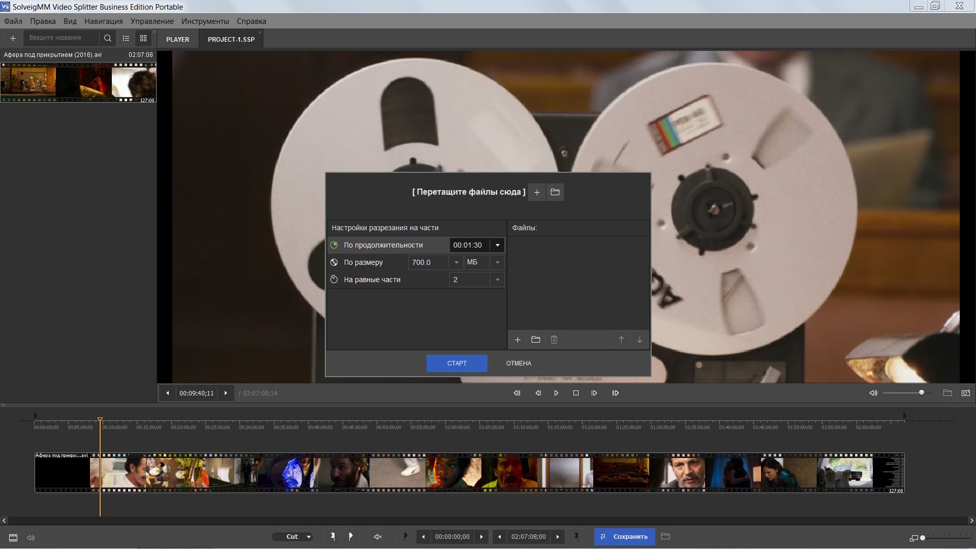Image resolution: width=976 pixels, height=549 pixels.
Task: Click the orange playhead marker on the timeline
Action: click(x=100, y=420)
